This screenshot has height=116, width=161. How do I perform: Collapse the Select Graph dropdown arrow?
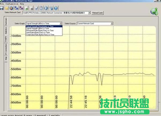[x=61, y=23]
